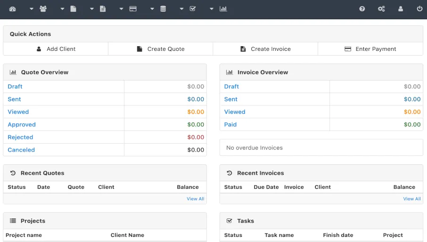Expand the caret directly left of the Invoices icon
This screenshot has width=427, height=242.
point(92,9)
